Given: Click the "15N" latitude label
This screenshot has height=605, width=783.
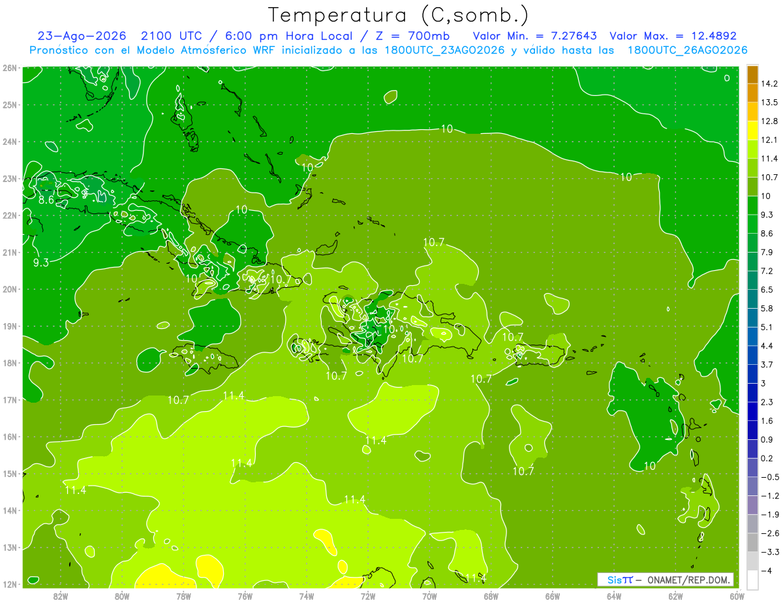Looking at the screenshot, I should (x=10, y=473).
